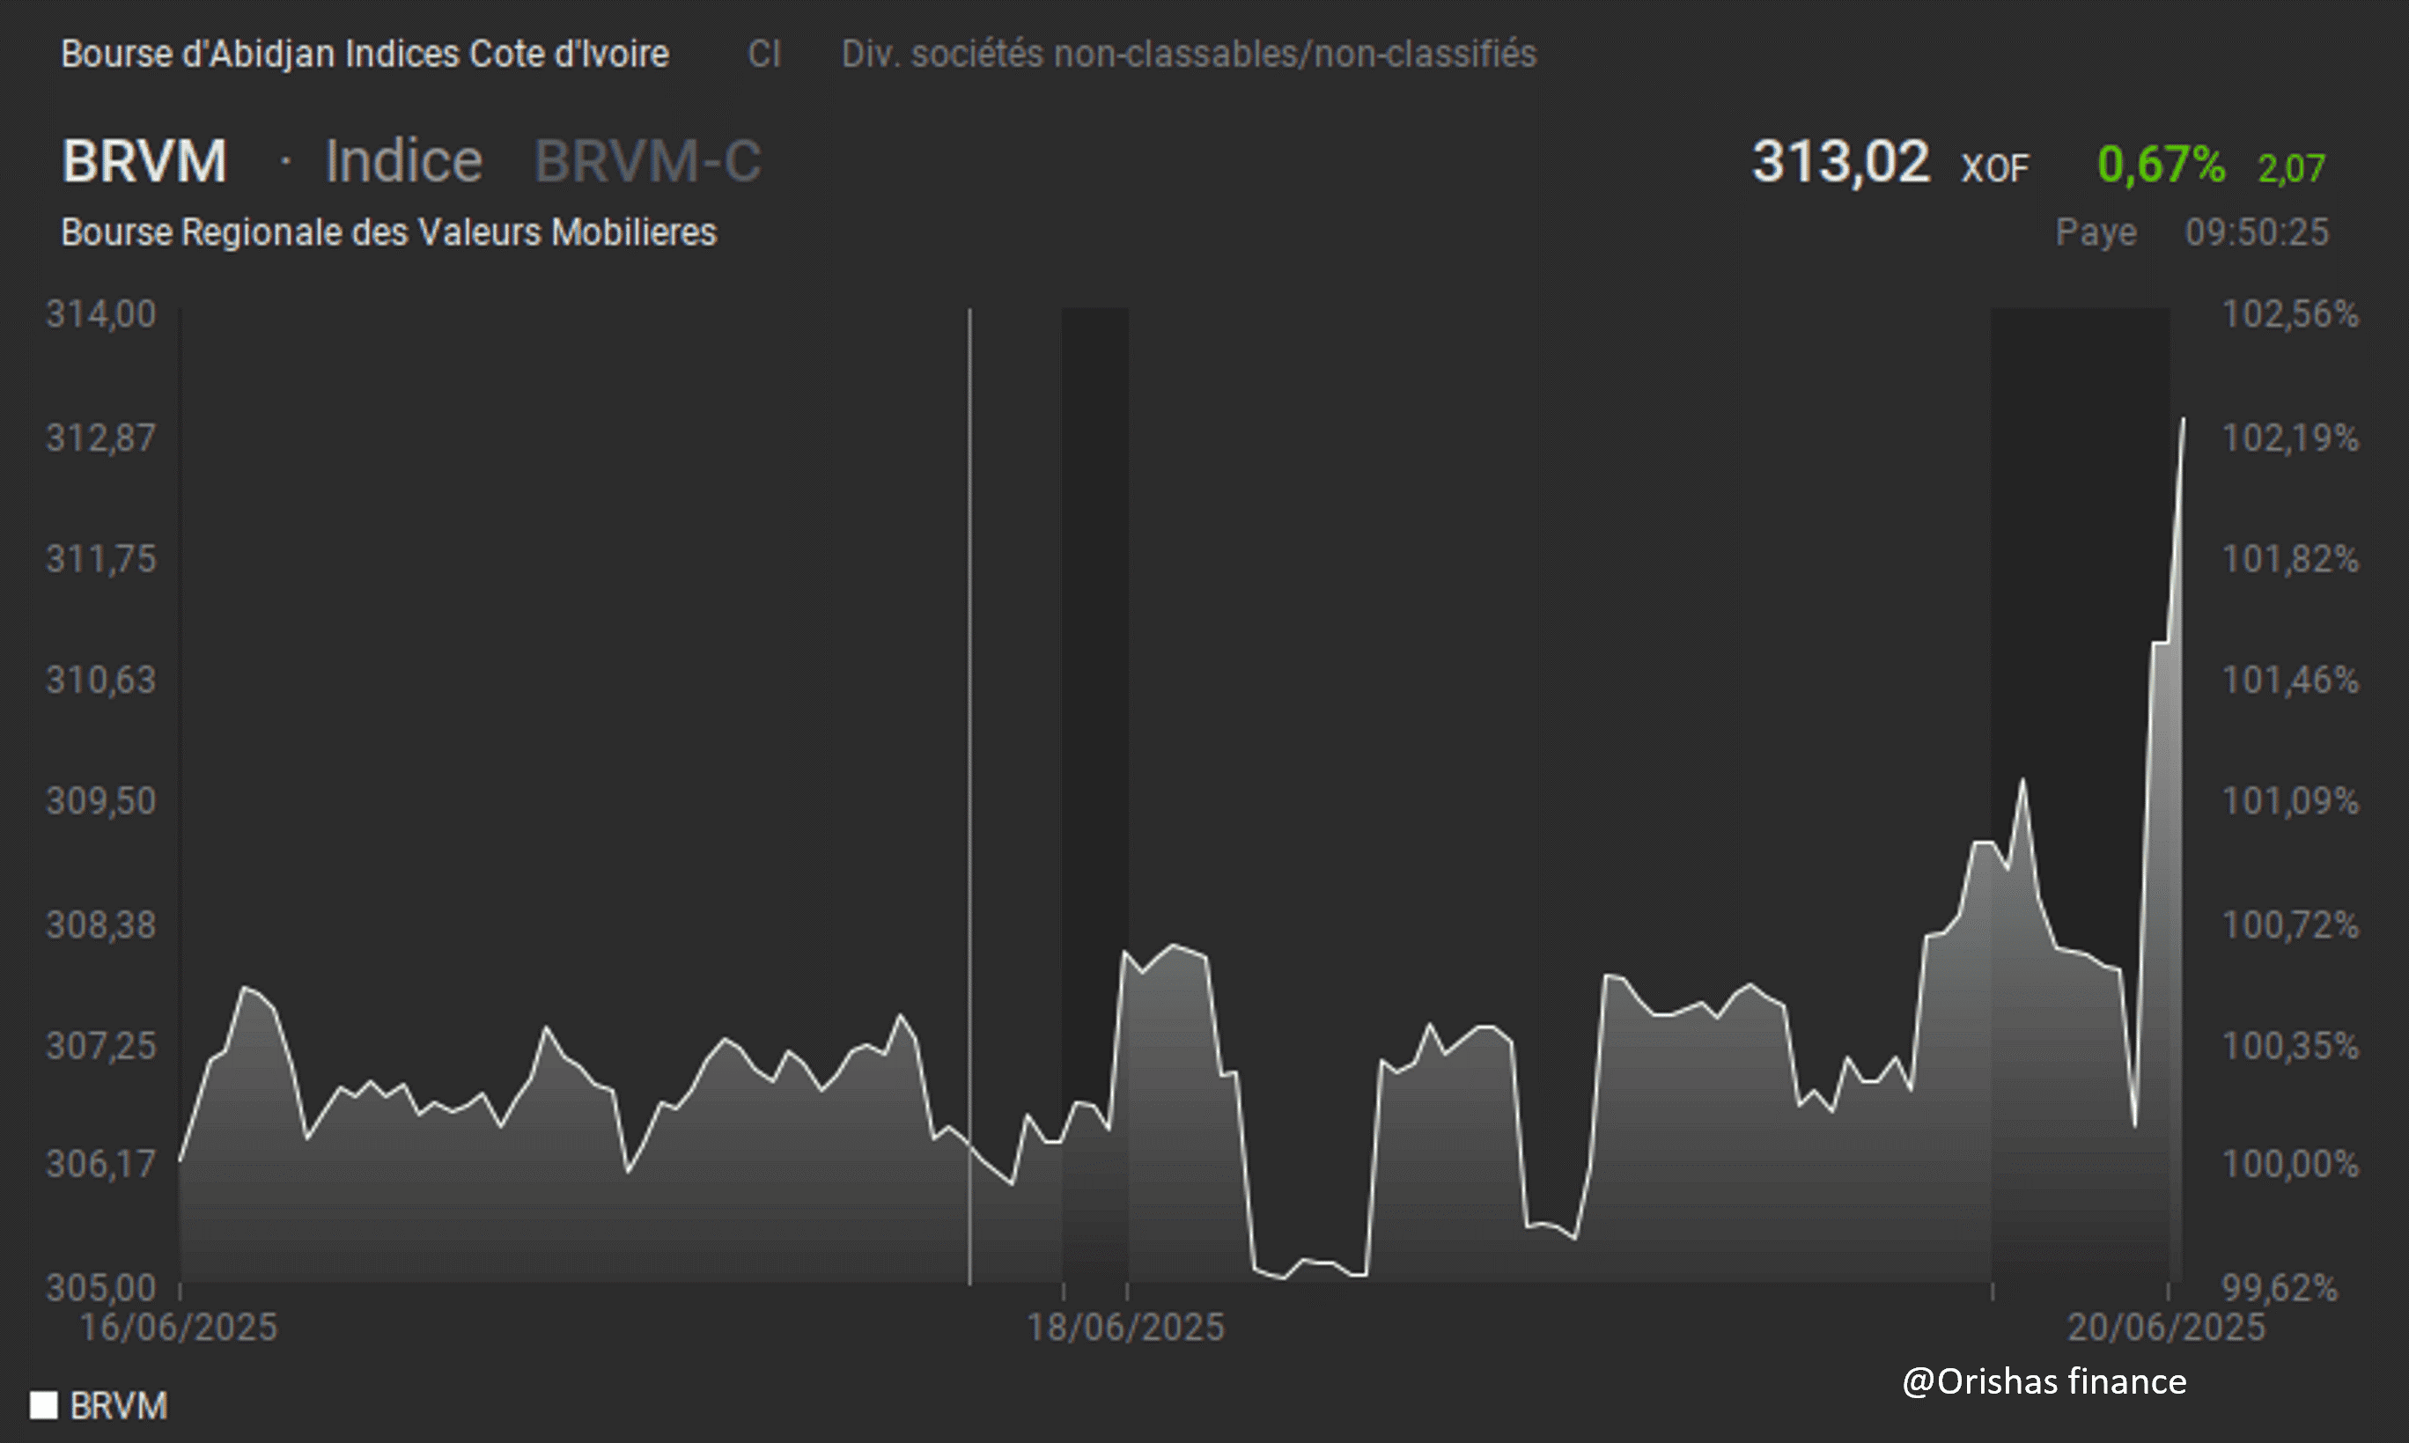This screenshot has height=1443, width=2409.
Task: Click the 311,75 y-axis label
Action: click(101, 559)
